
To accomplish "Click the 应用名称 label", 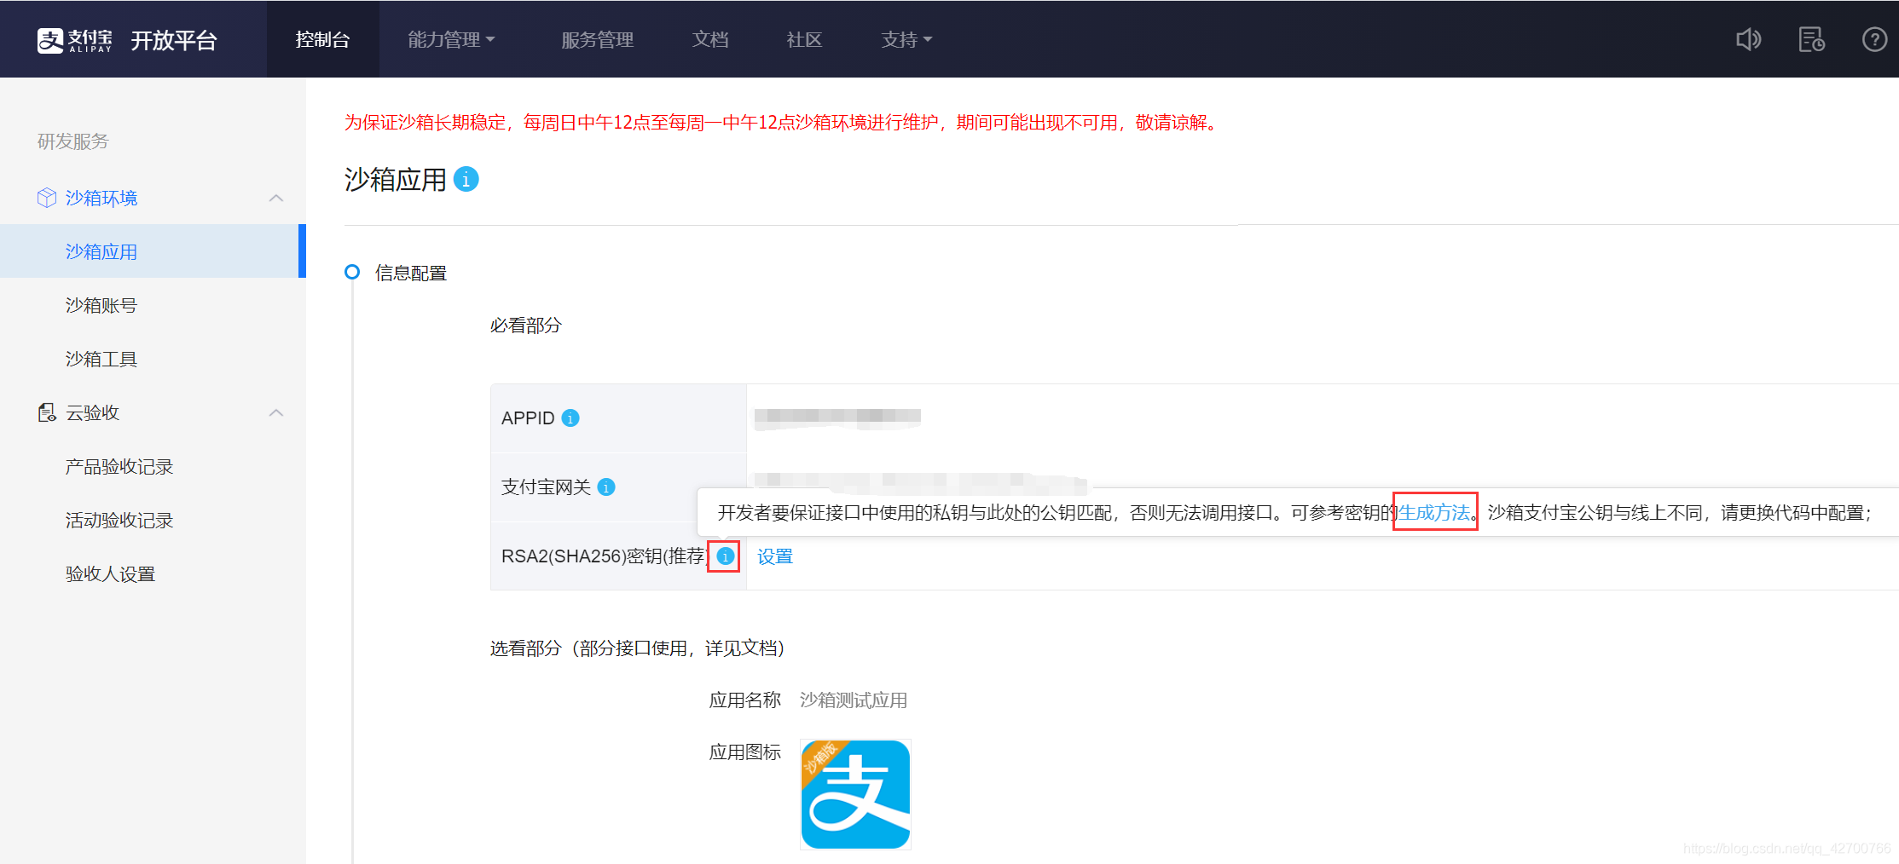I will [745, 700].
